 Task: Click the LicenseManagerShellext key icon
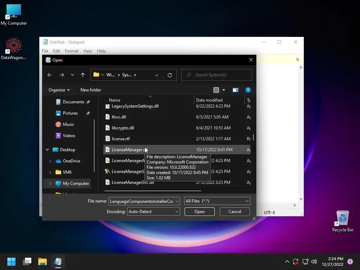pyautogui.click(x=107, y=171)
